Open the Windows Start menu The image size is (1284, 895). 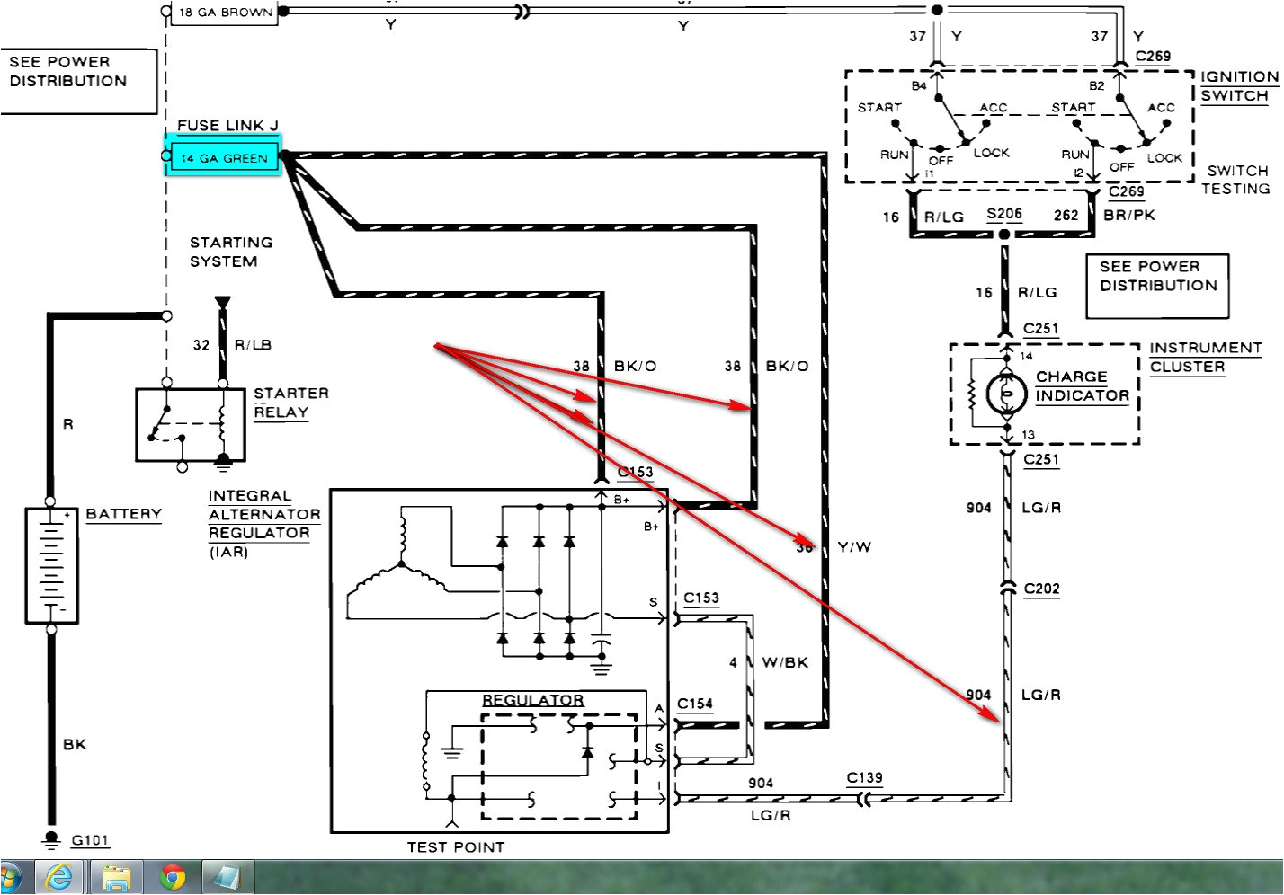pos(7,877)
